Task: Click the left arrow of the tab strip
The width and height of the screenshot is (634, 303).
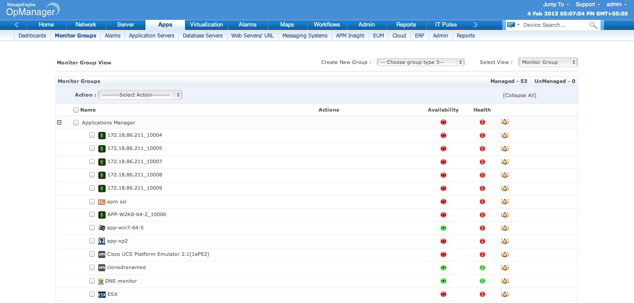Action: click(17, 25)
